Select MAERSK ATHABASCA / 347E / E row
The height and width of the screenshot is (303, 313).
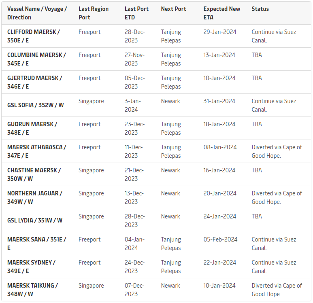tap(156, 151)
